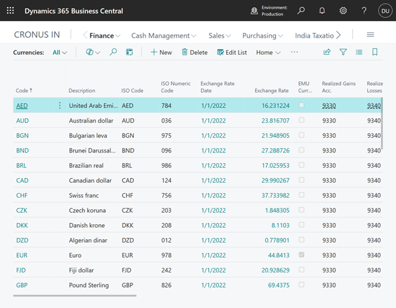Select the Czech koruna description cell

88,210
